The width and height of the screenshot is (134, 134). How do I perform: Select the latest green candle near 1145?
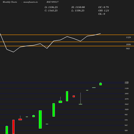(100, 84)
